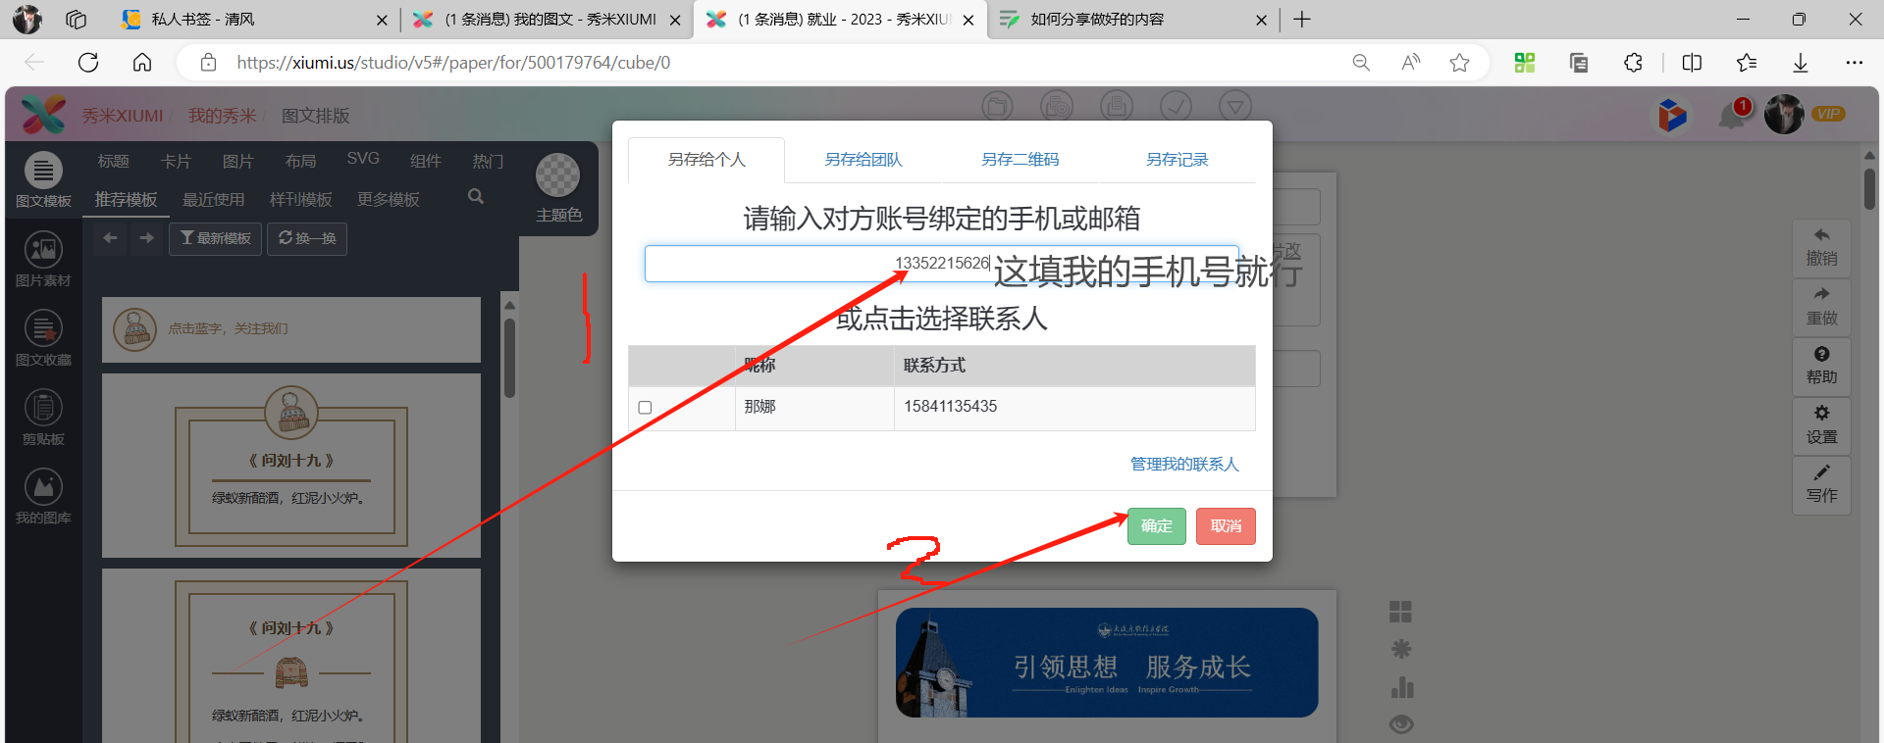Click the 最新模板 filter button
1884x743 pixels.
pos(215,238)
